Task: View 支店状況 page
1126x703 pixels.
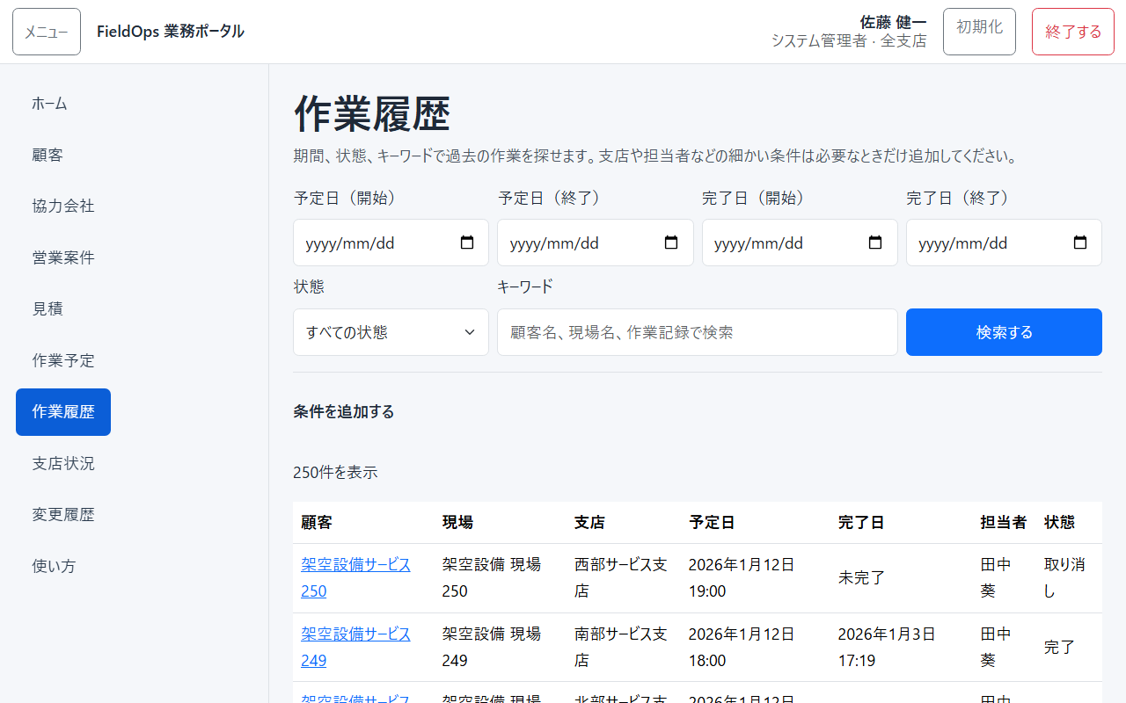Action: 63,463
